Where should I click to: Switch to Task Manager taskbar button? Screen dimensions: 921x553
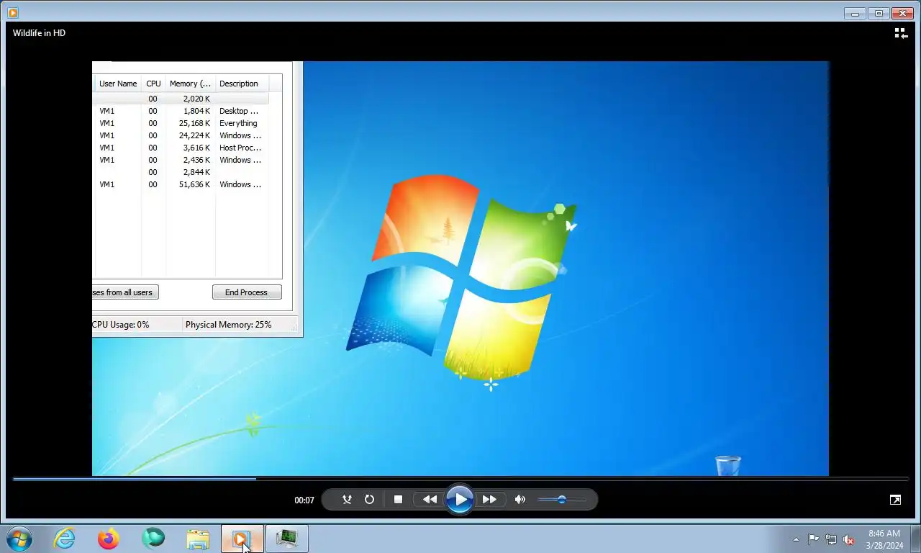[287, 539]
